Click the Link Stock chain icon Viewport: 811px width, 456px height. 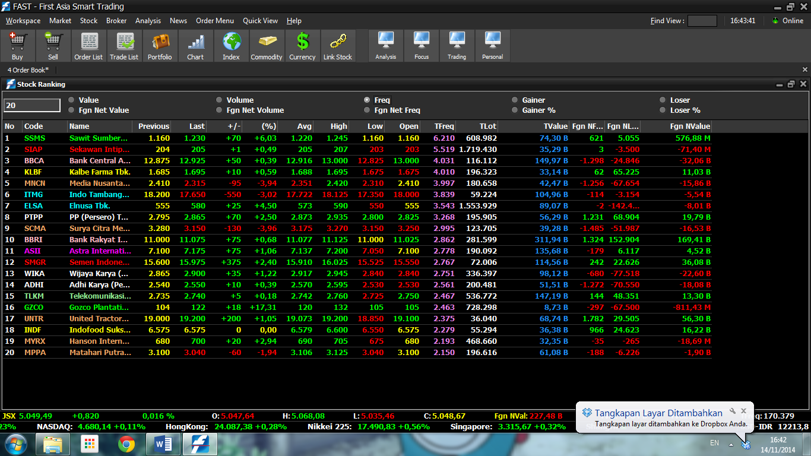coord(338,46)
